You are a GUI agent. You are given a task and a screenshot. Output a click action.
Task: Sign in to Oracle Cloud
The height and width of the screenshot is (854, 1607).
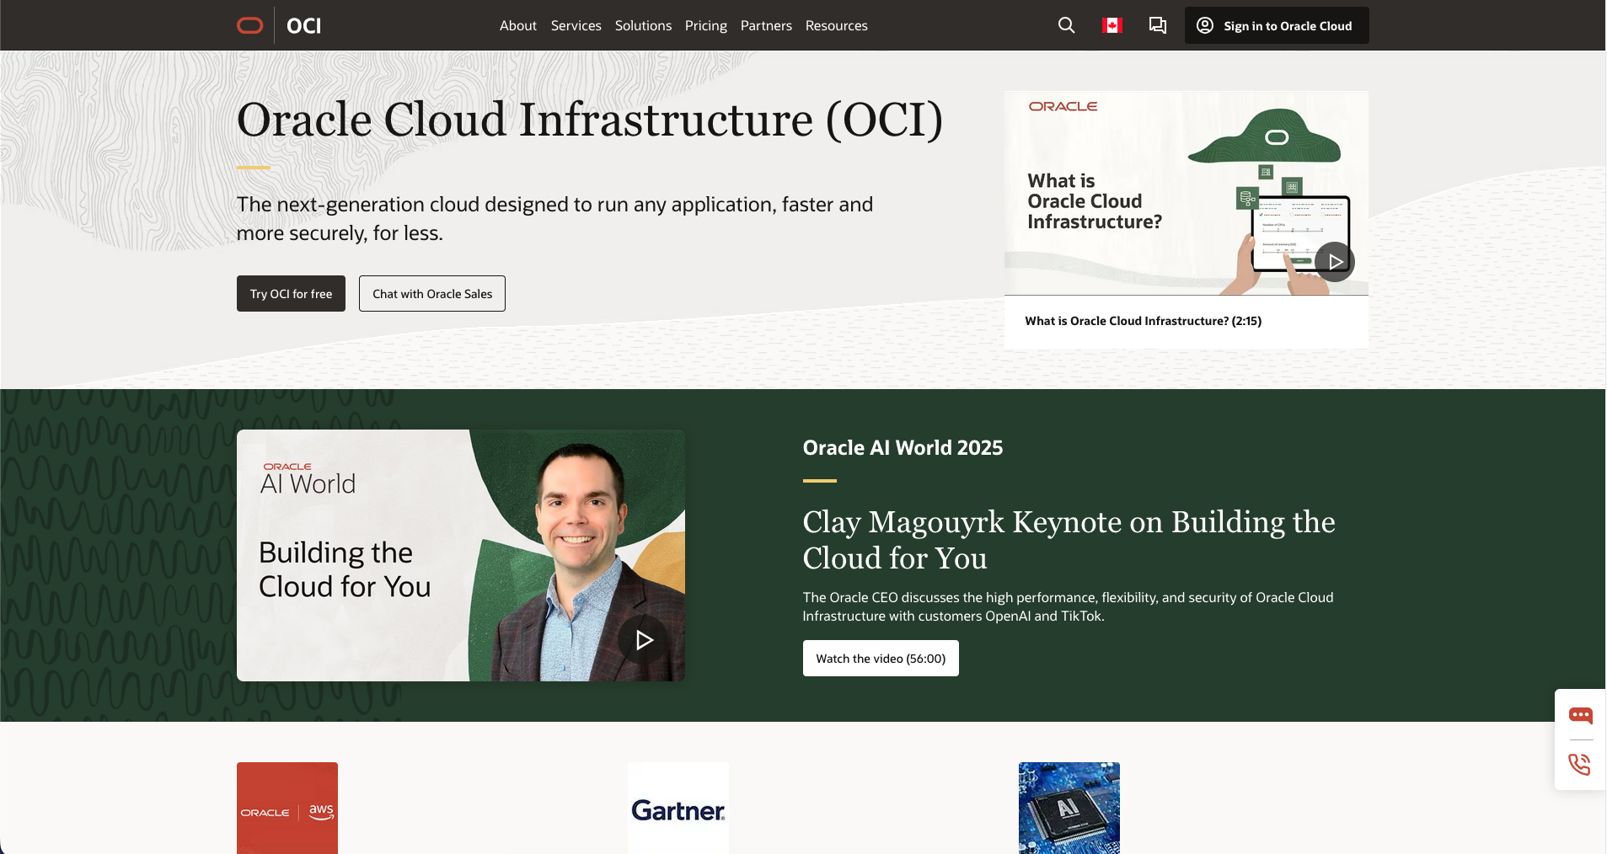1275,25
